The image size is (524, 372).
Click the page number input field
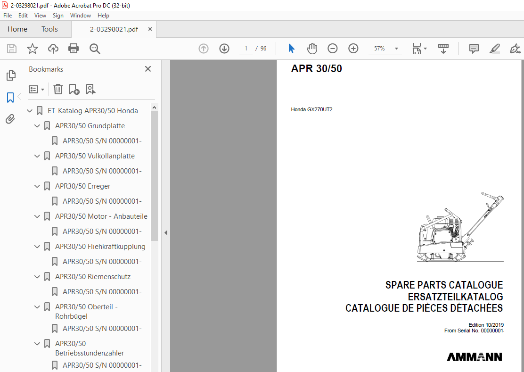(246, 49)
